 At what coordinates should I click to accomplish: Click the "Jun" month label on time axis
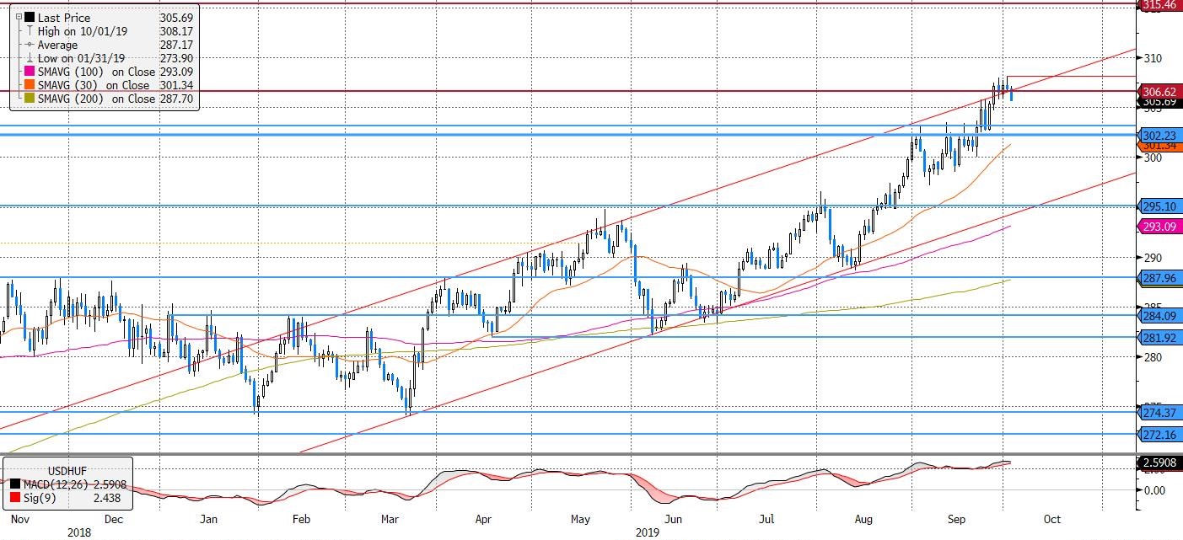click(x=673, y=520)
